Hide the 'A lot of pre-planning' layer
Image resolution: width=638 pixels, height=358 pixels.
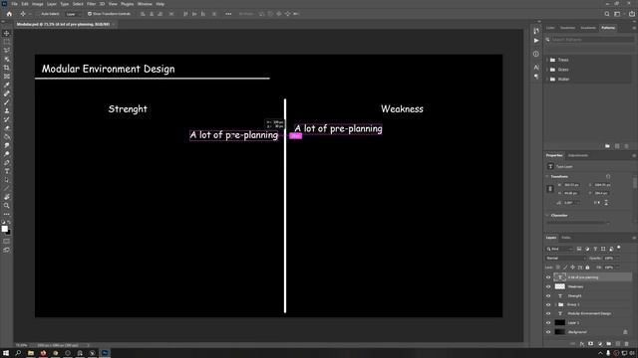coord(548,277)
